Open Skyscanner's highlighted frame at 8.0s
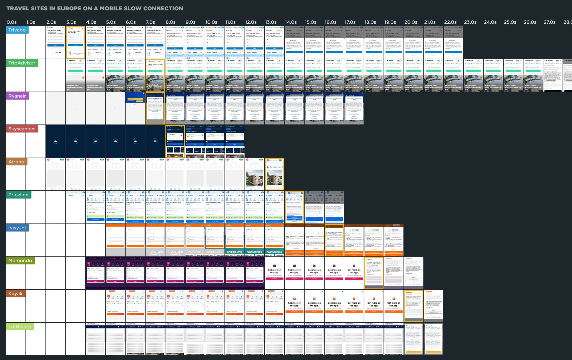 click(175, 141)
